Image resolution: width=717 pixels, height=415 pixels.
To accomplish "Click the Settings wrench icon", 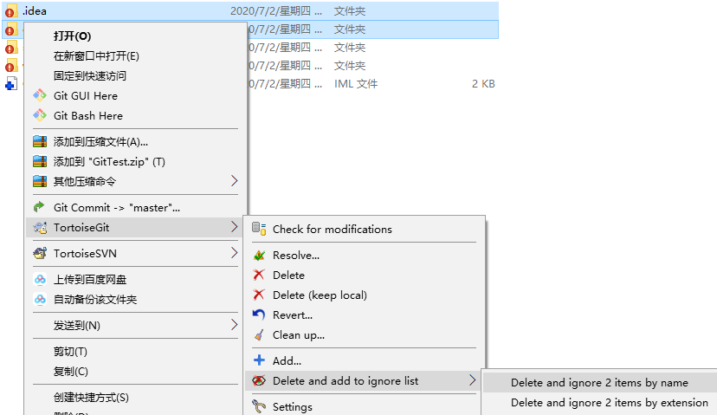I will 259,406.
